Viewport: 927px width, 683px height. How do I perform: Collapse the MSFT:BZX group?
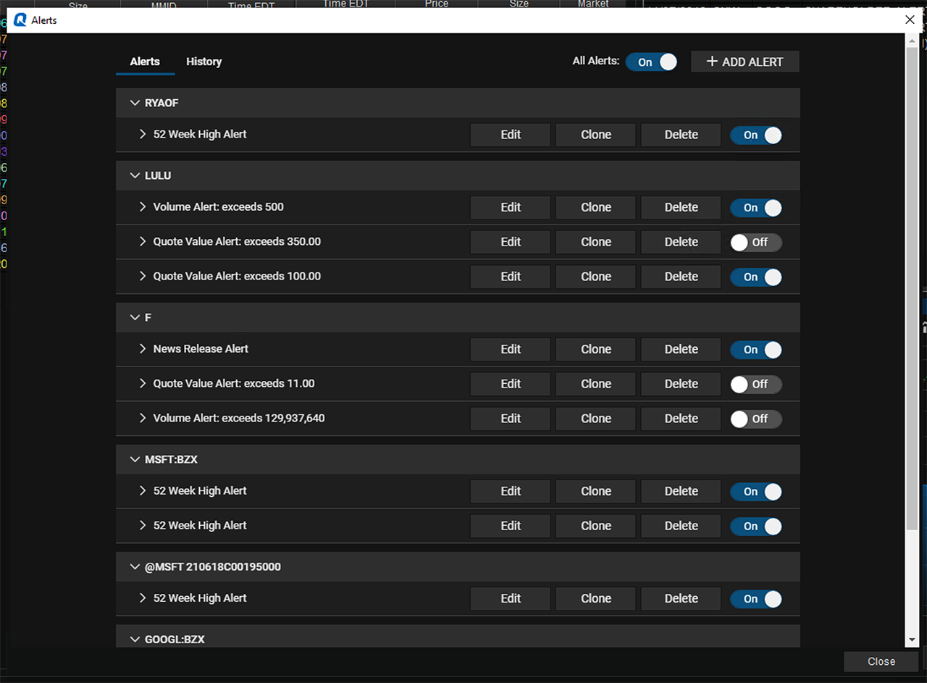click(x=135, y=459)
